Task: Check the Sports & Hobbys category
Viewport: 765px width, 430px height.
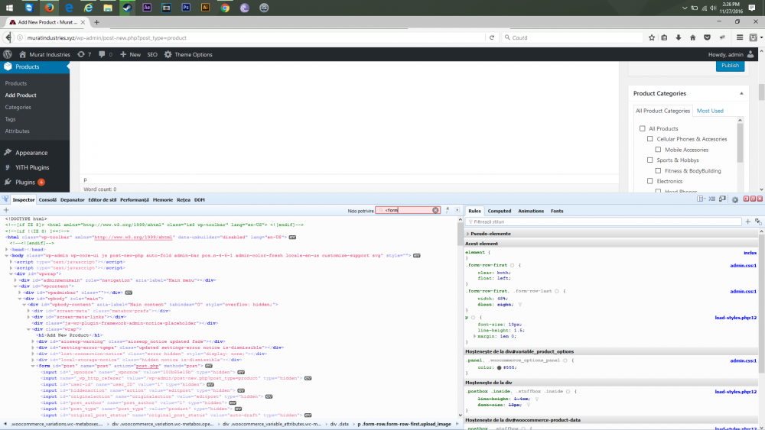Action: tap(649, 160)
